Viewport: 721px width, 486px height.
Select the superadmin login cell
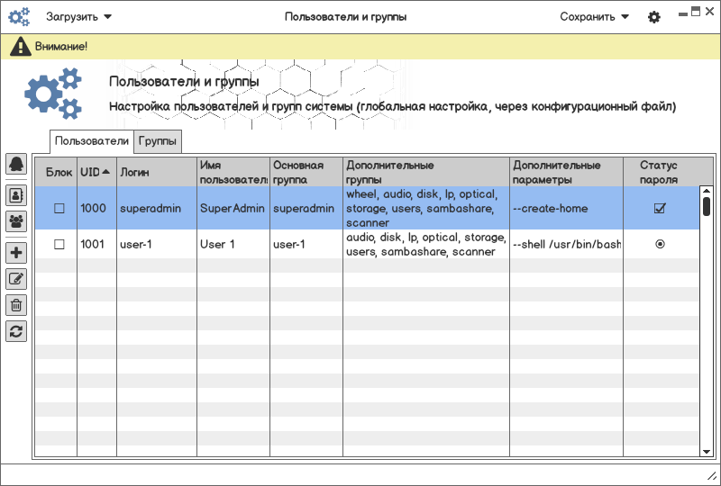pos(157,208)
